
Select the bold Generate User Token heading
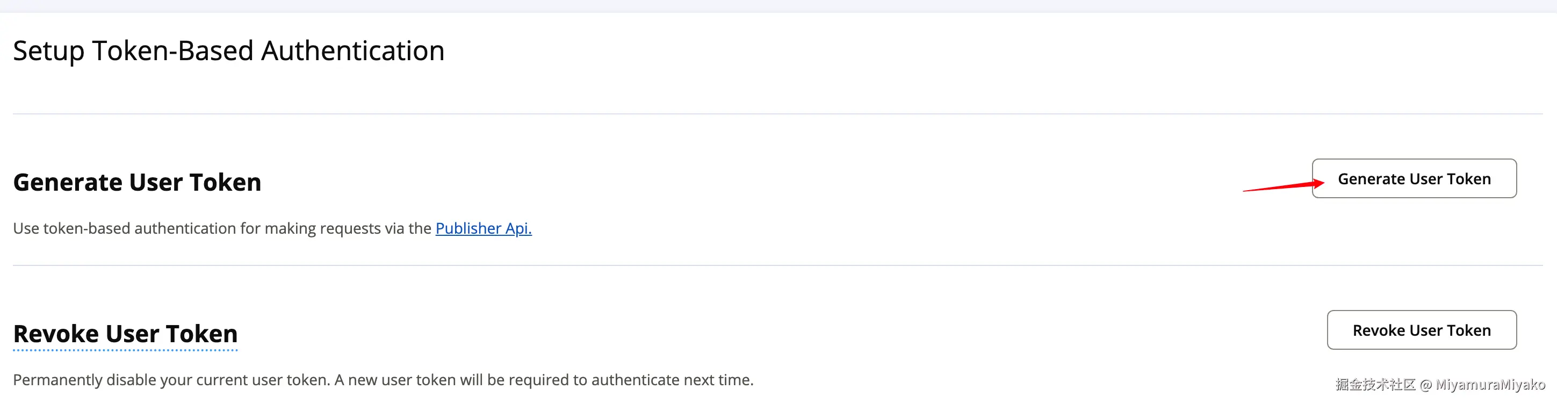click(137, 182)
